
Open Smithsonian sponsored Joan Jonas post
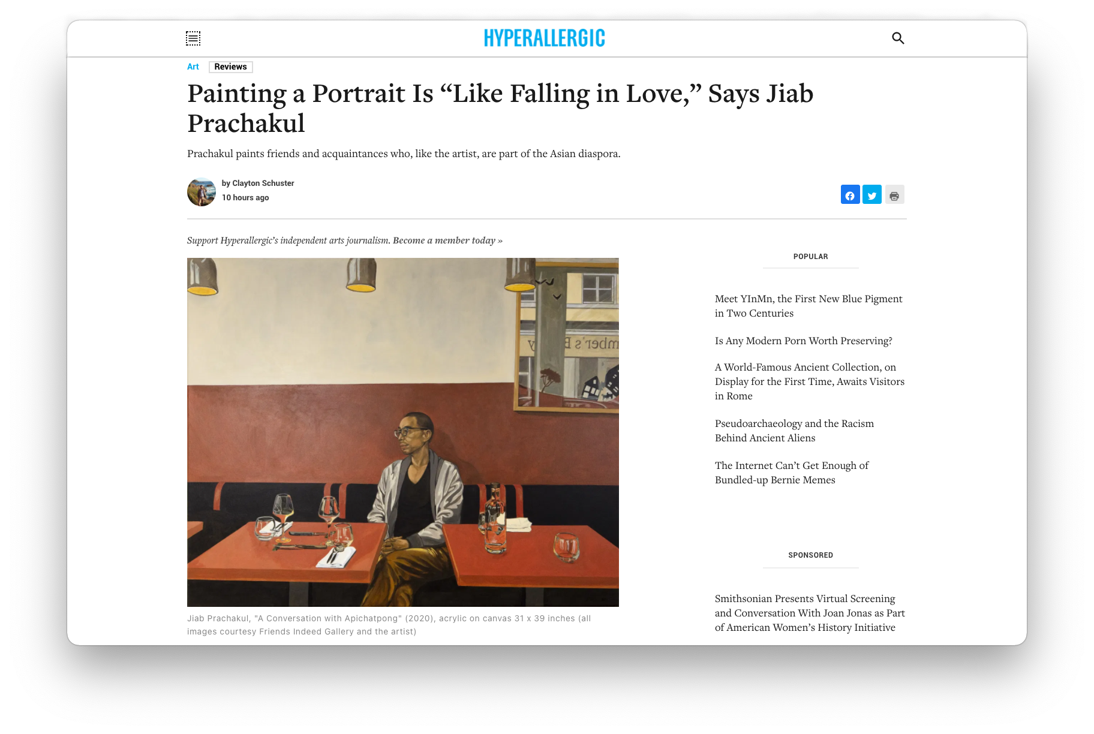click(810, 613)
